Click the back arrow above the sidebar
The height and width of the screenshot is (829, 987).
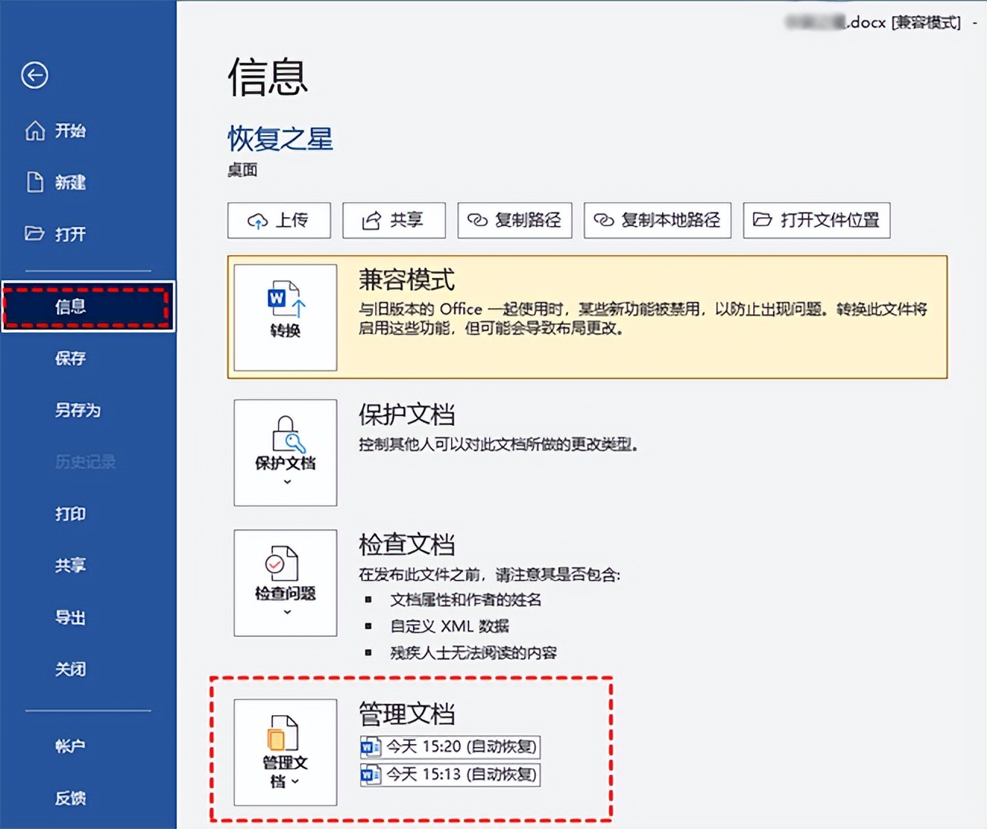click(x=33, y=76)
